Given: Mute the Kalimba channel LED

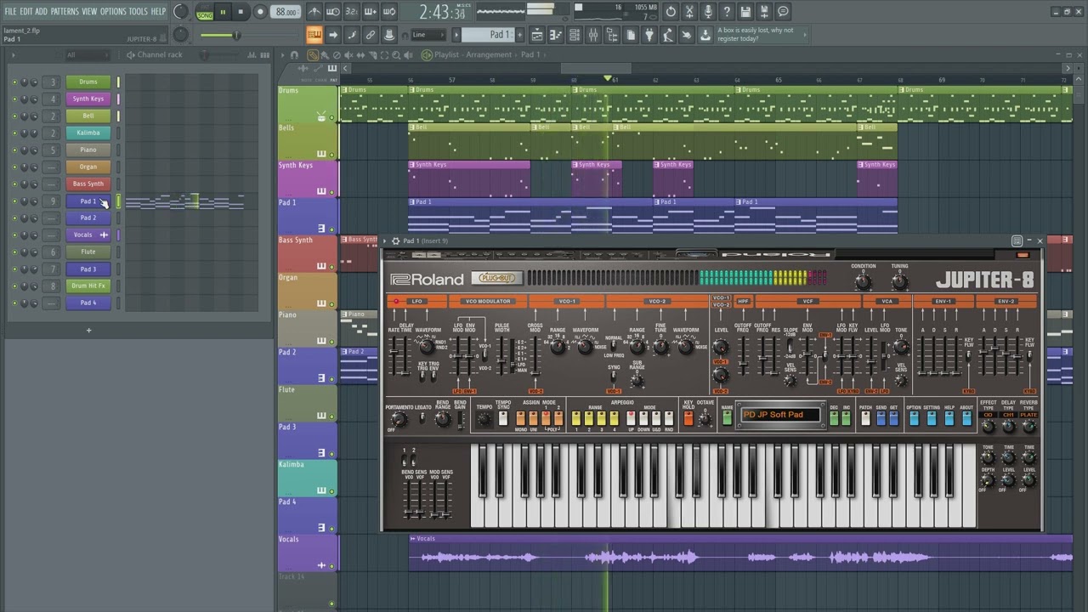Looking at the screenshot, I should (14, 133).
